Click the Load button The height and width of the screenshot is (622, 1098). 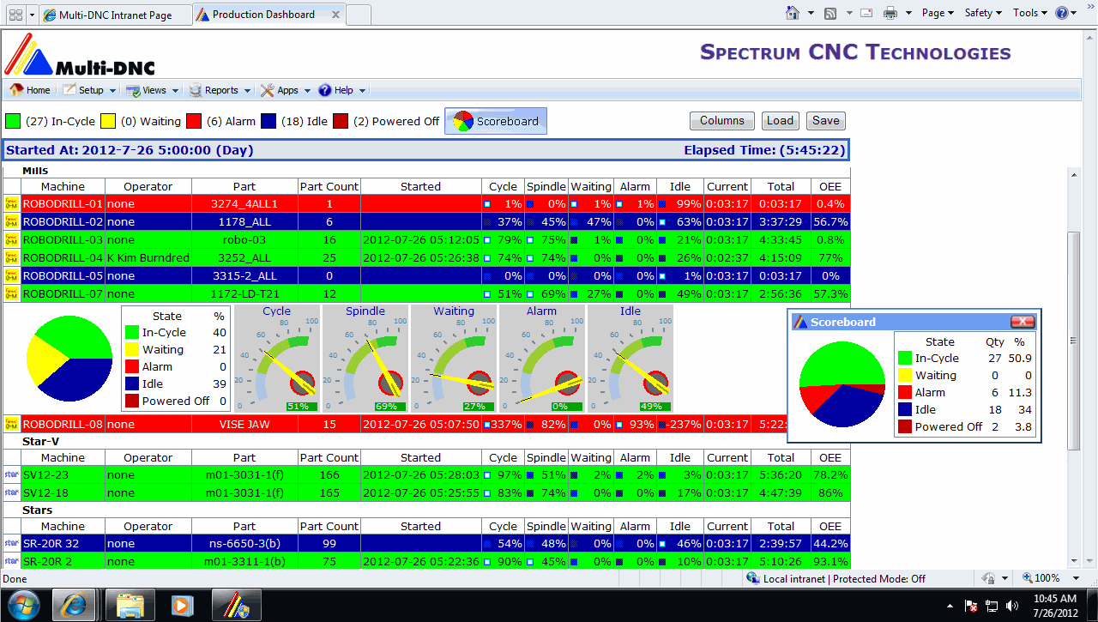tap(780, 121)
